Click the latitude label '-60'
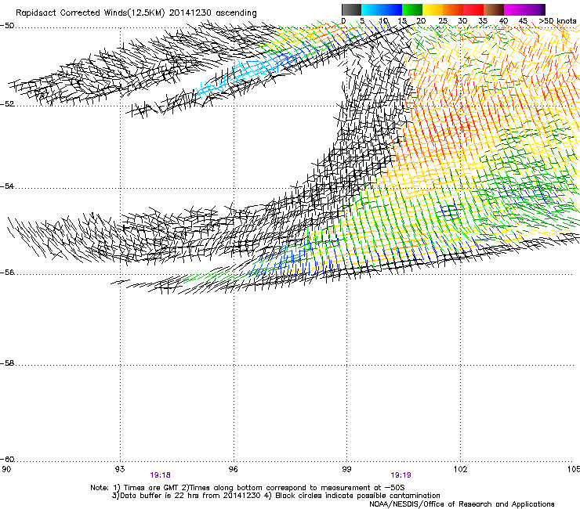This screenshot has width=580, height=509. [7, 459]
